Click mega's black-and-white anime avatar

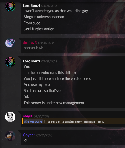10,117
